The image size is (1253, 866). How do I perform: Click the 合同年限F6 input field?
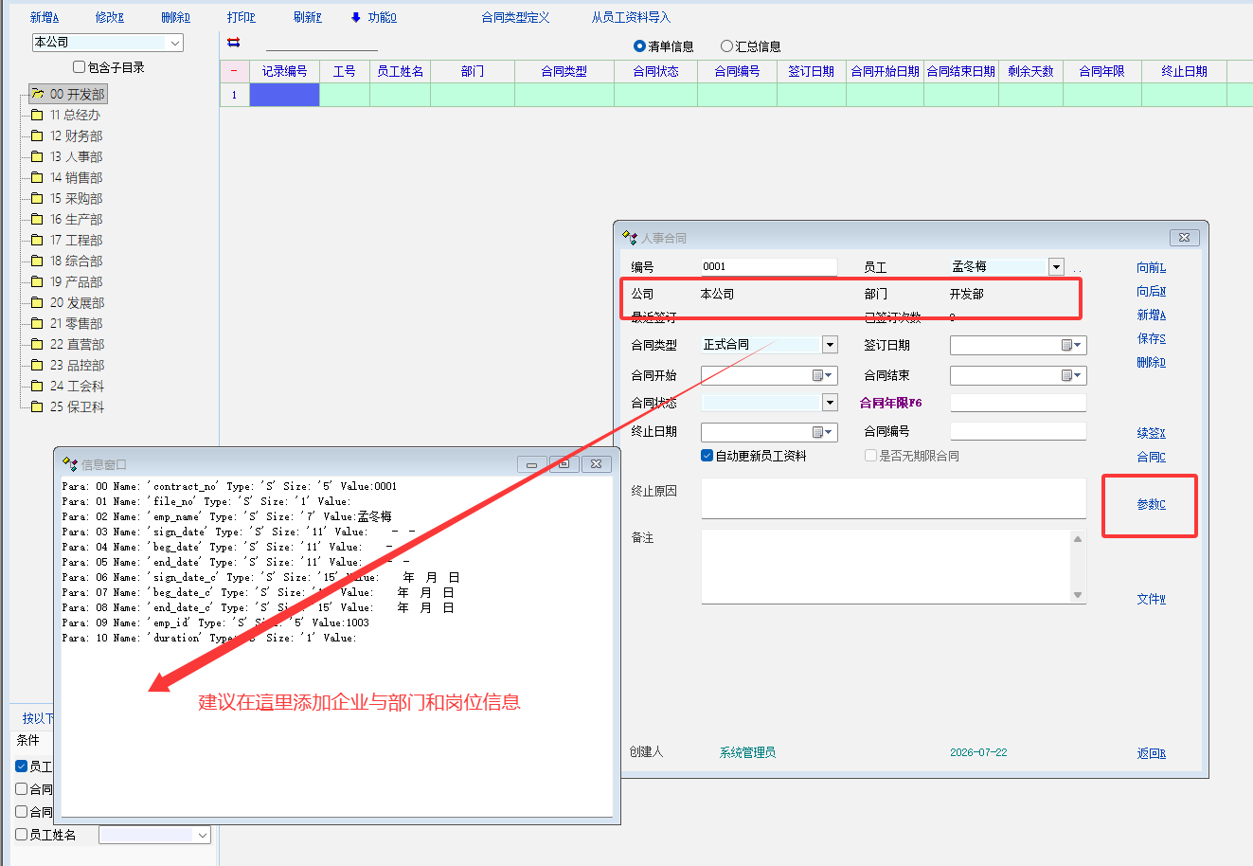tap(1018, 403)
